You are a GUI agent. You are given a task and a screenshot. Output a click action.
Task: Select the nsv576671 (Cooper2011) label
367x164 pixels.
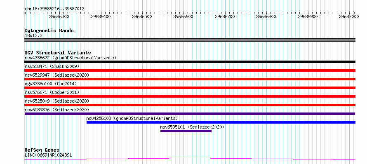(x=52, y=92)
